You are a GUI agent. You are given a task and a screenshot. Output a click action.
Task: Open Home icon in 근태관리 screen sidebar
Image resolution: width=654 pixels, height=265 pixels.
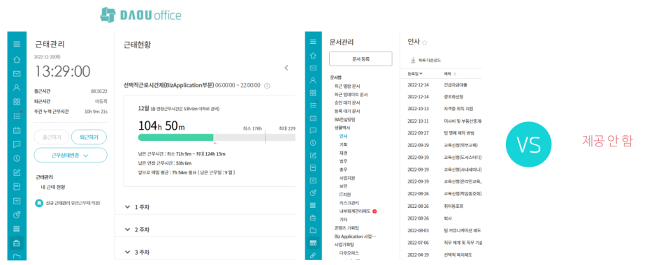tap(17, 59)
